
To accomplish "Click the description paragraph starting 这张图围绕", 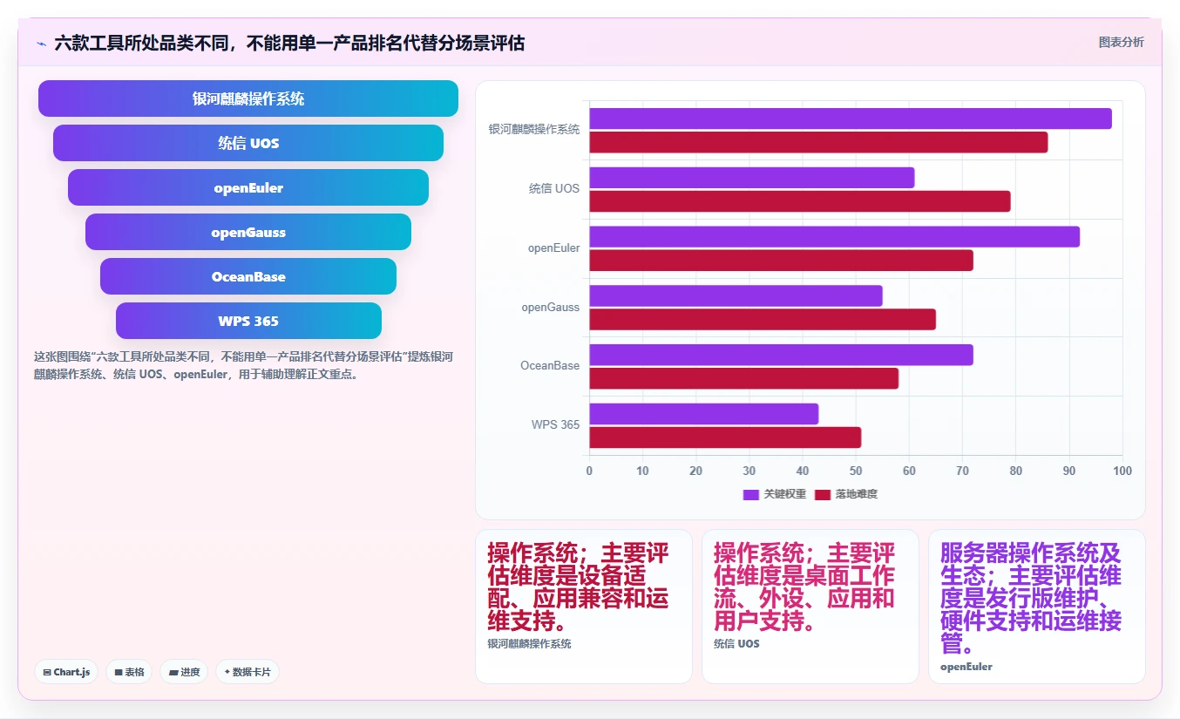I will [x=243, y=365].
